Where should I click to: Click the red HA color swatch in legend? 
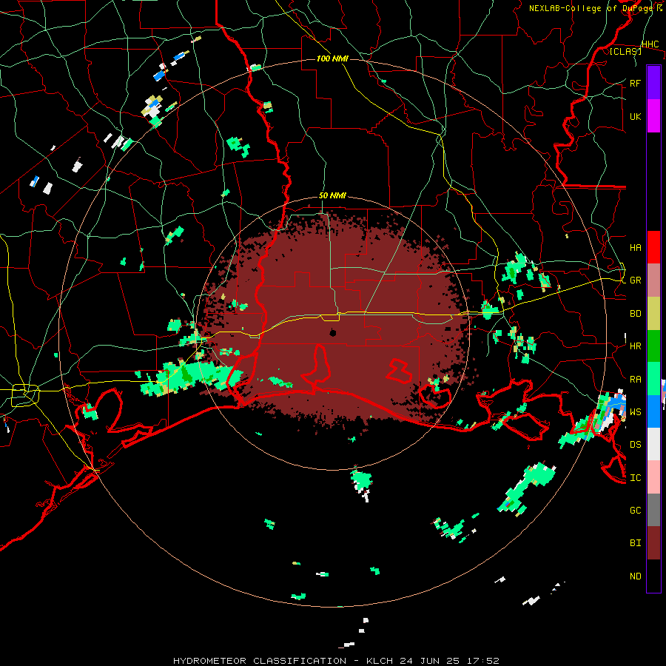[653, 247]
